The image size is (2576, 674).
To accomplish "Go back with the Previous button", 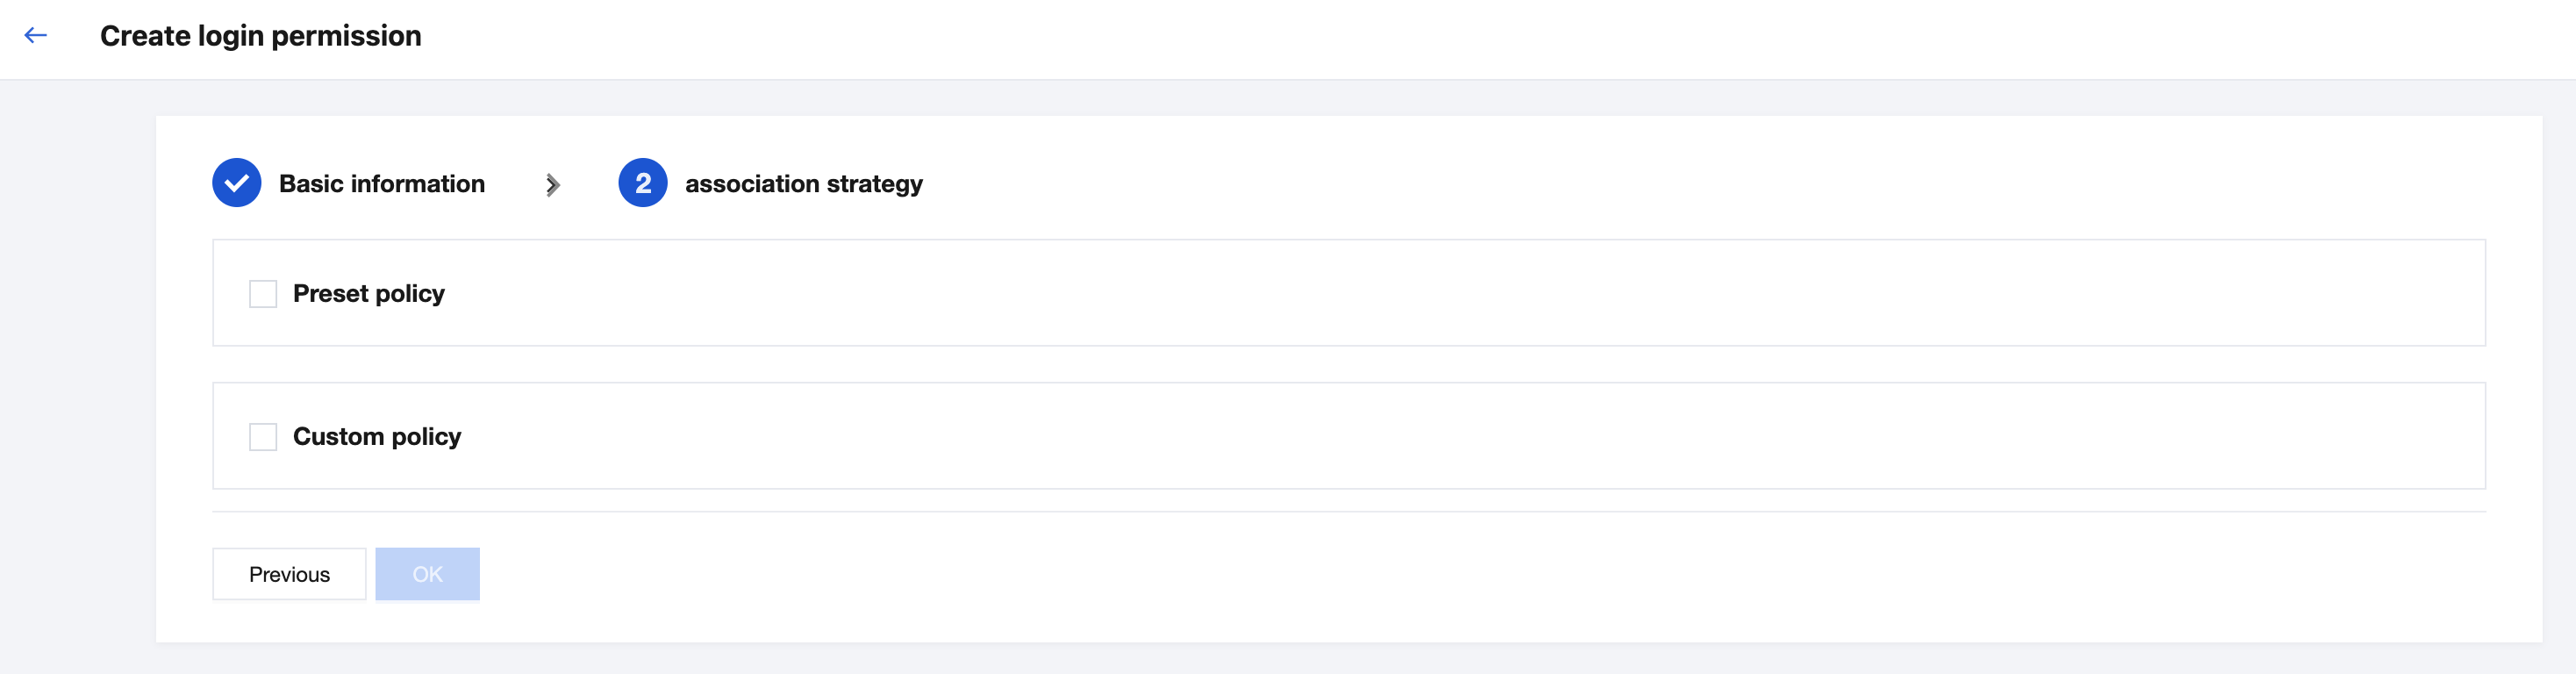I will coord(289,574).
